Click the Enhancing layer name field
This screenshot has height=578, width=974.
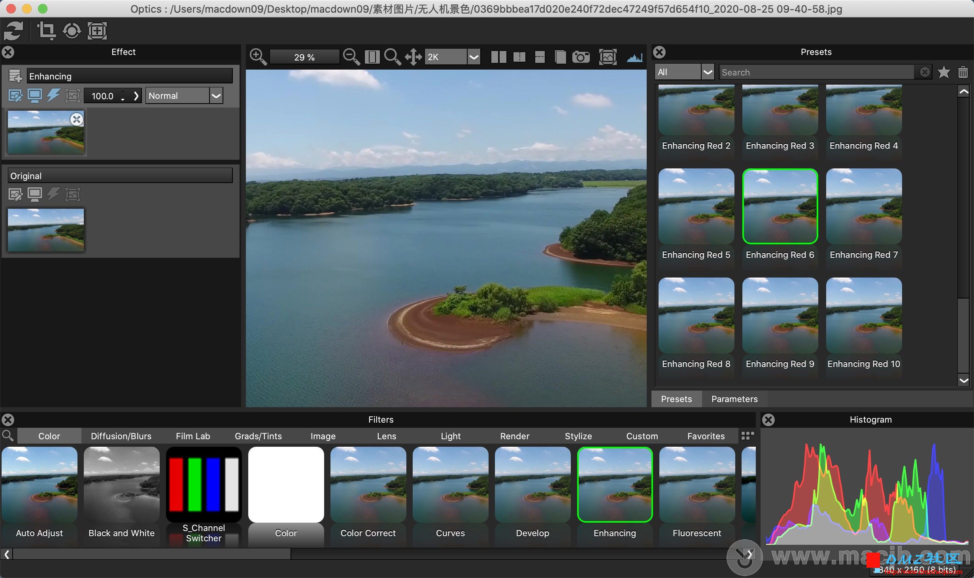[130, 76]
